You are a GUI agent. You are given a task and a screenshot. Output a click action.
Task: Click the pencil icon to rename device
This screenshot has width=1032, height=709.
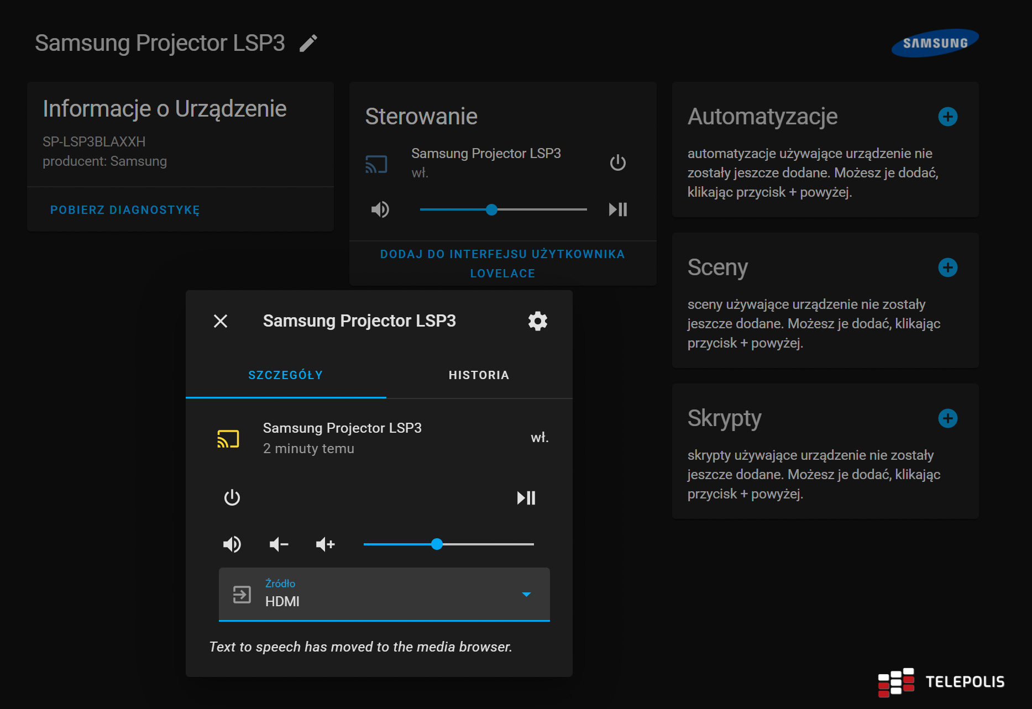click(308, 43)
